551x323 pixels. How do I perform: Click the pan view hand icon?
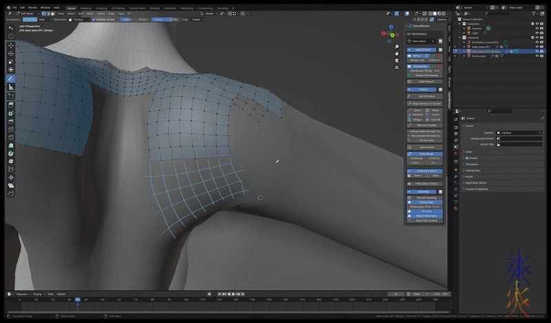[x=397, y=55]
